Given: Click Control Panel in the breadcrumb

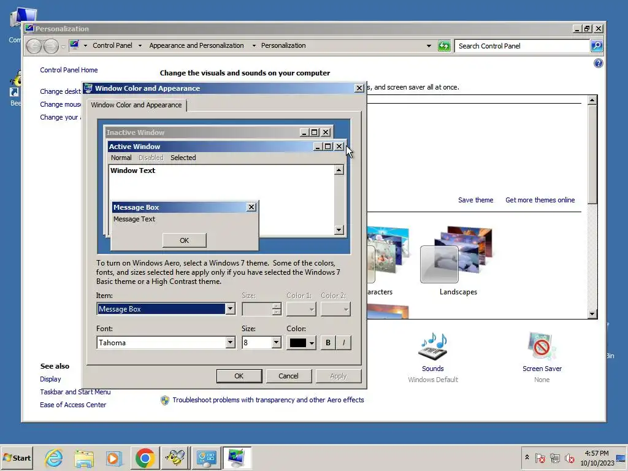Looking at the screenshot, I should click(x=112, y=45).
